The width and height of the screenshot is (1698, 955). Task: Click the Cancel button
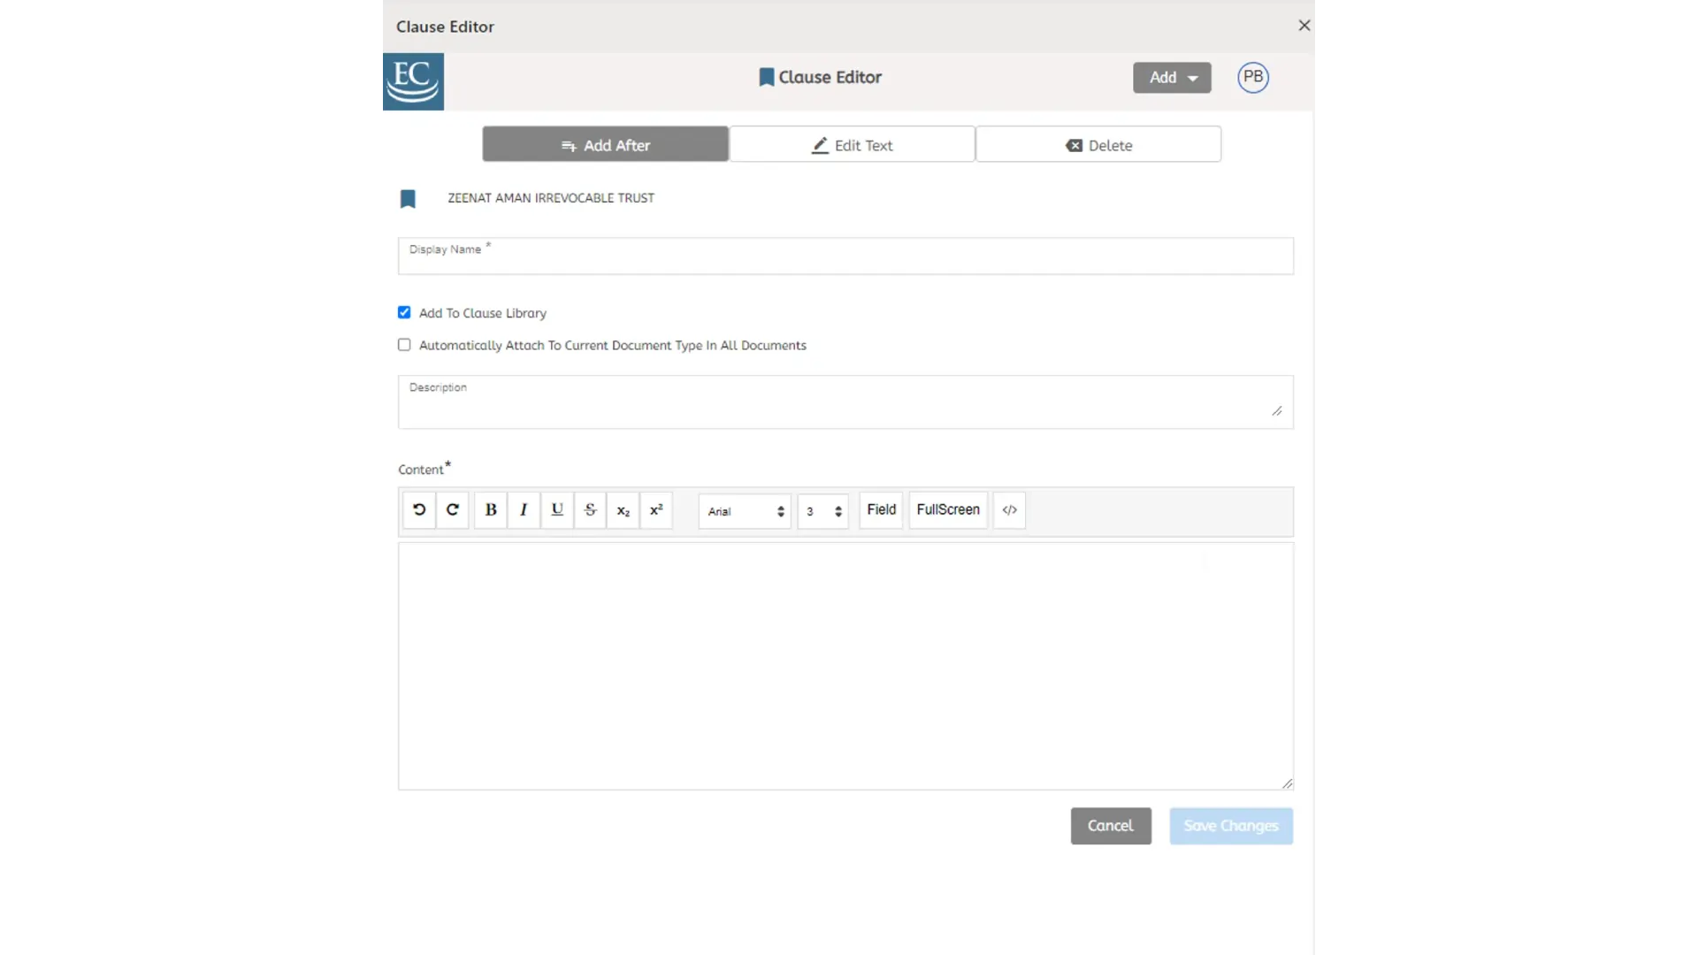(x=1111, y=826)
